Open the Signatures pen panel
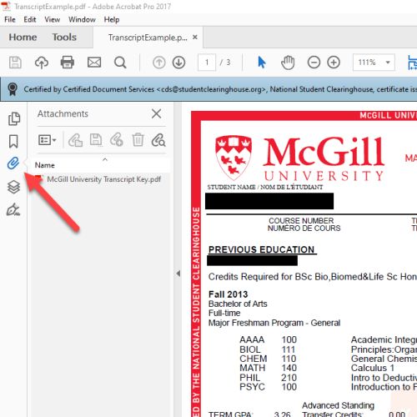 coord(13,209)
